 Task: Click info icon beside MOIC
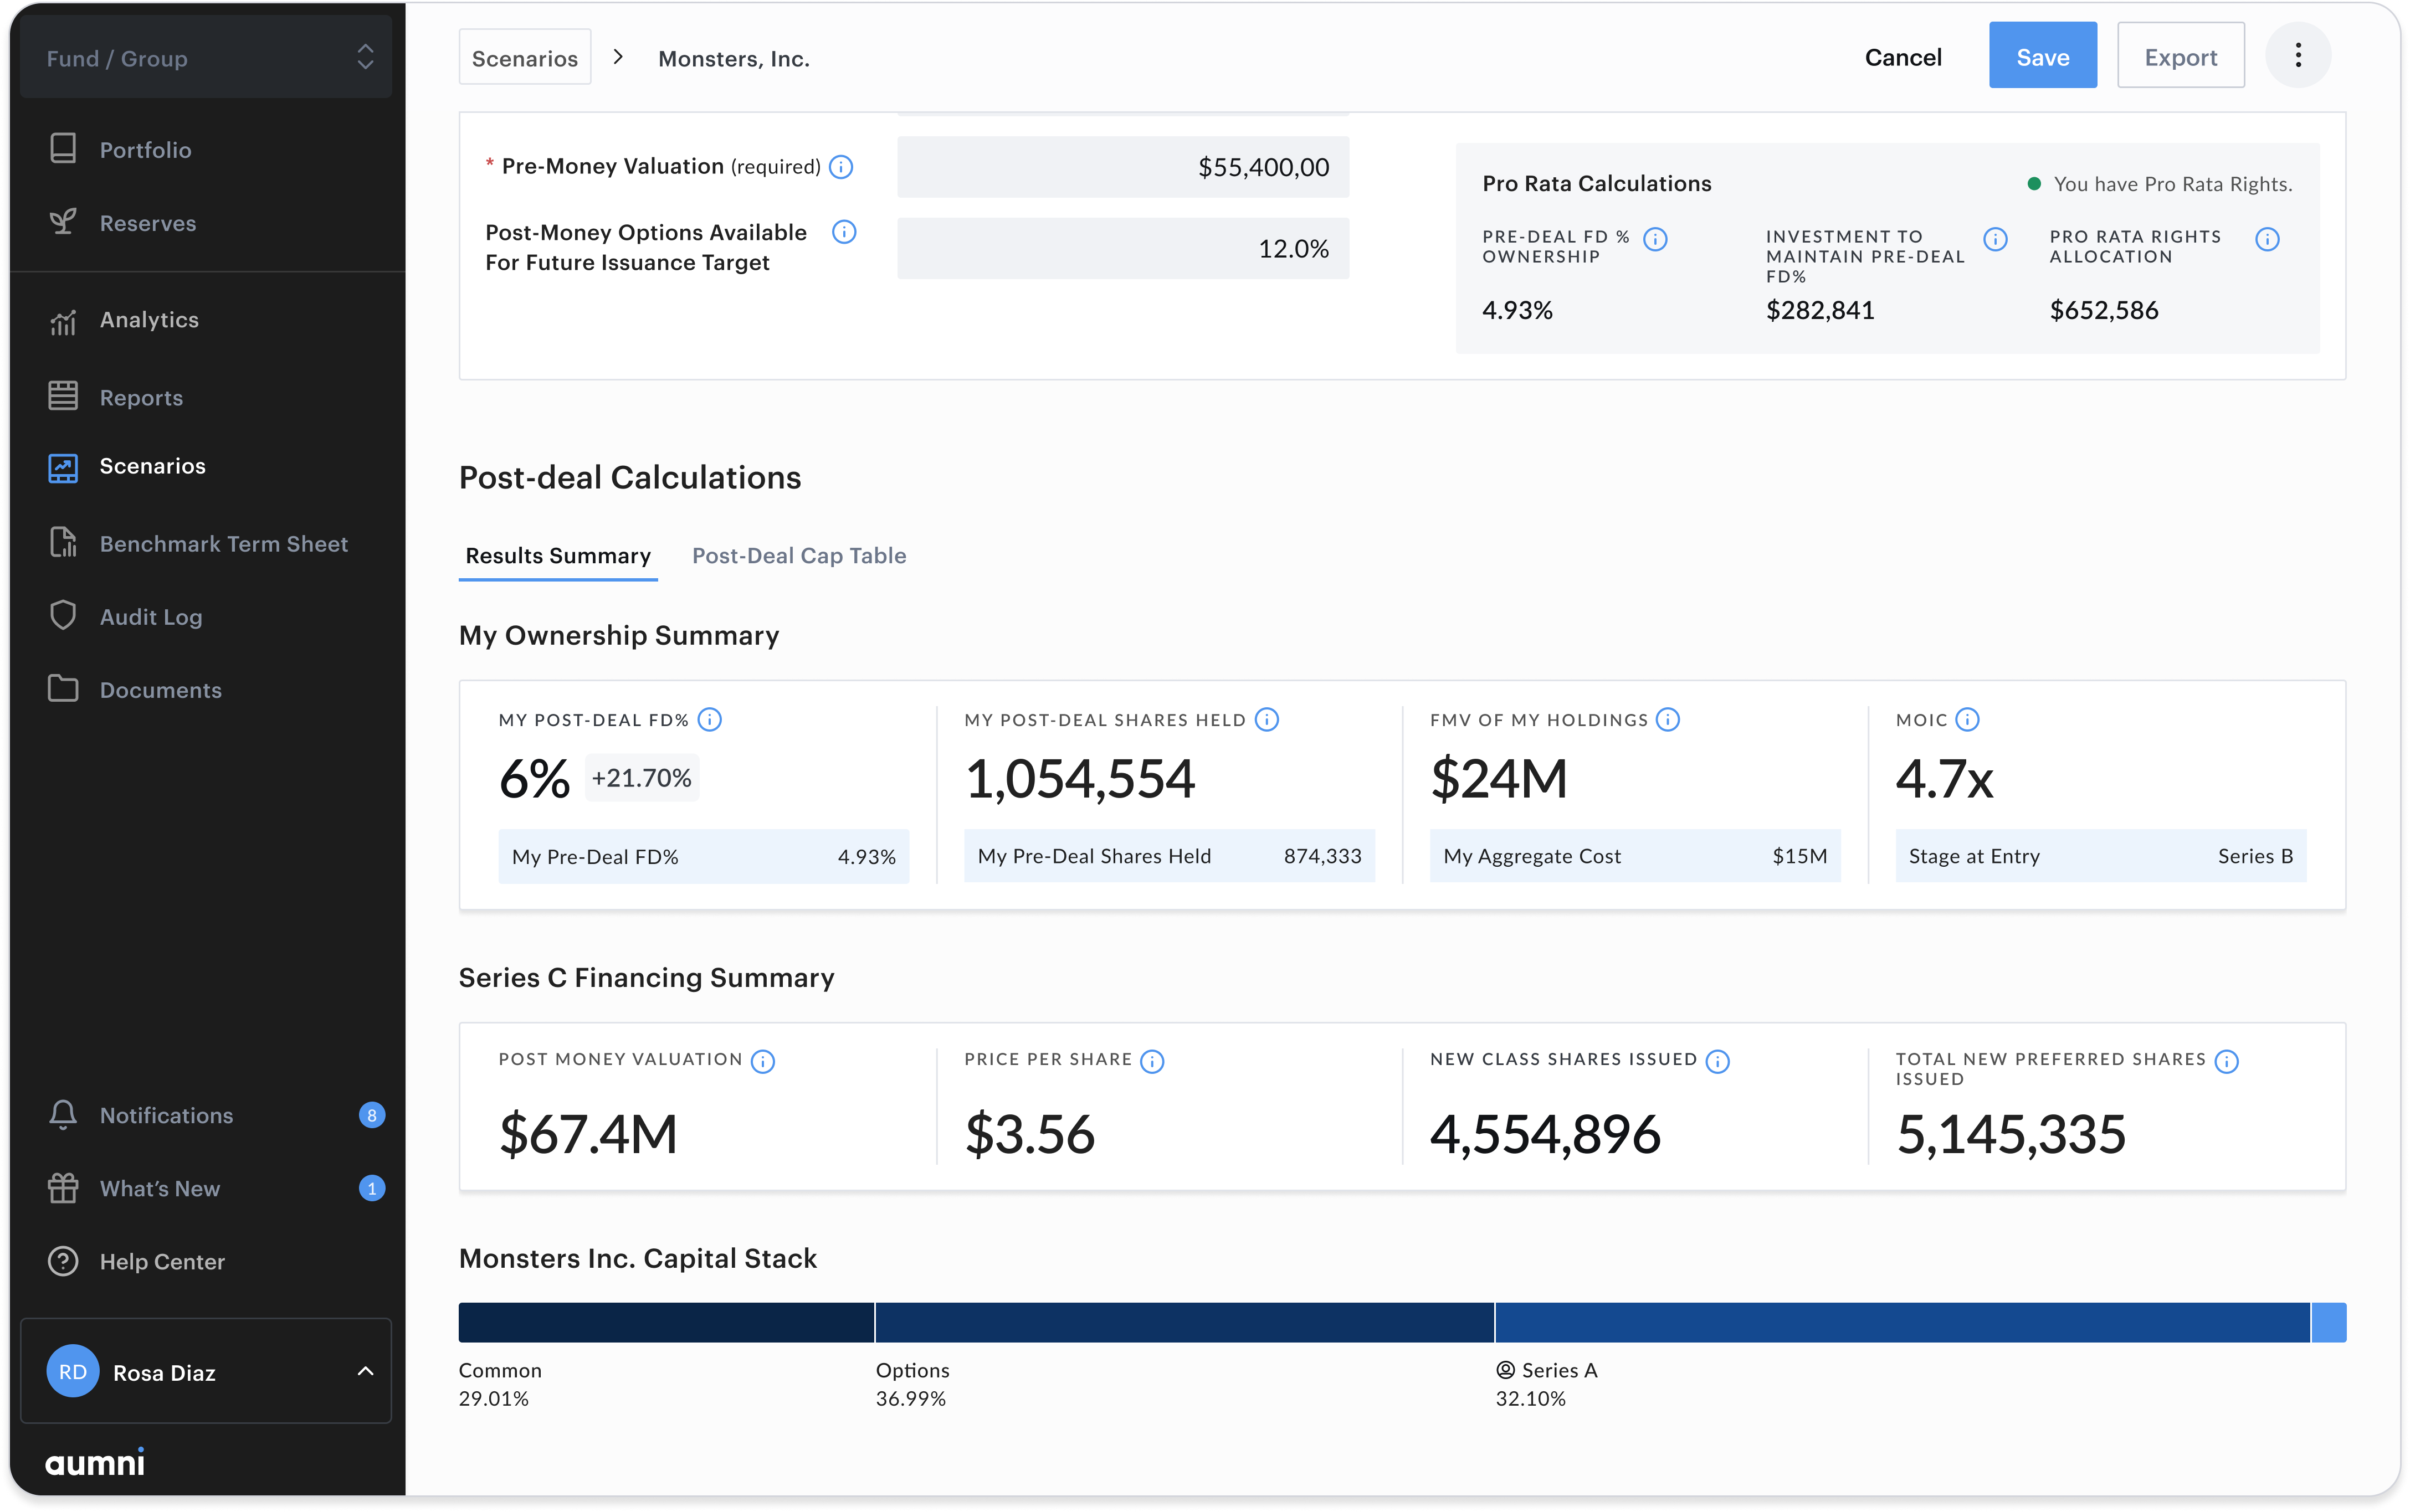tap(1967, 720)
